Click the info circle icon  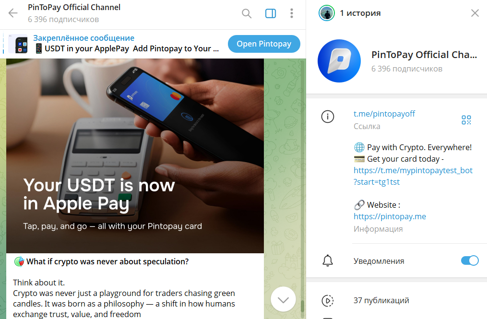tap(328, 117)
